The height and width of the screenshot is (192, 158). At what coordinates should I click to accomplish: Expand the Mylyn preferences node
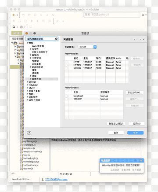click(x=28, y=88)
